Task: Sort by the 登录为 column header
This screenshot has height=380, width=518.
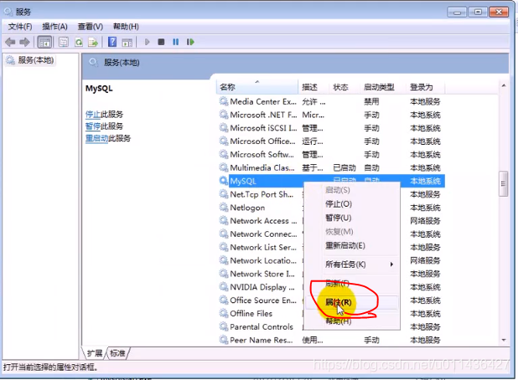Action: click(x=425, y=87)
